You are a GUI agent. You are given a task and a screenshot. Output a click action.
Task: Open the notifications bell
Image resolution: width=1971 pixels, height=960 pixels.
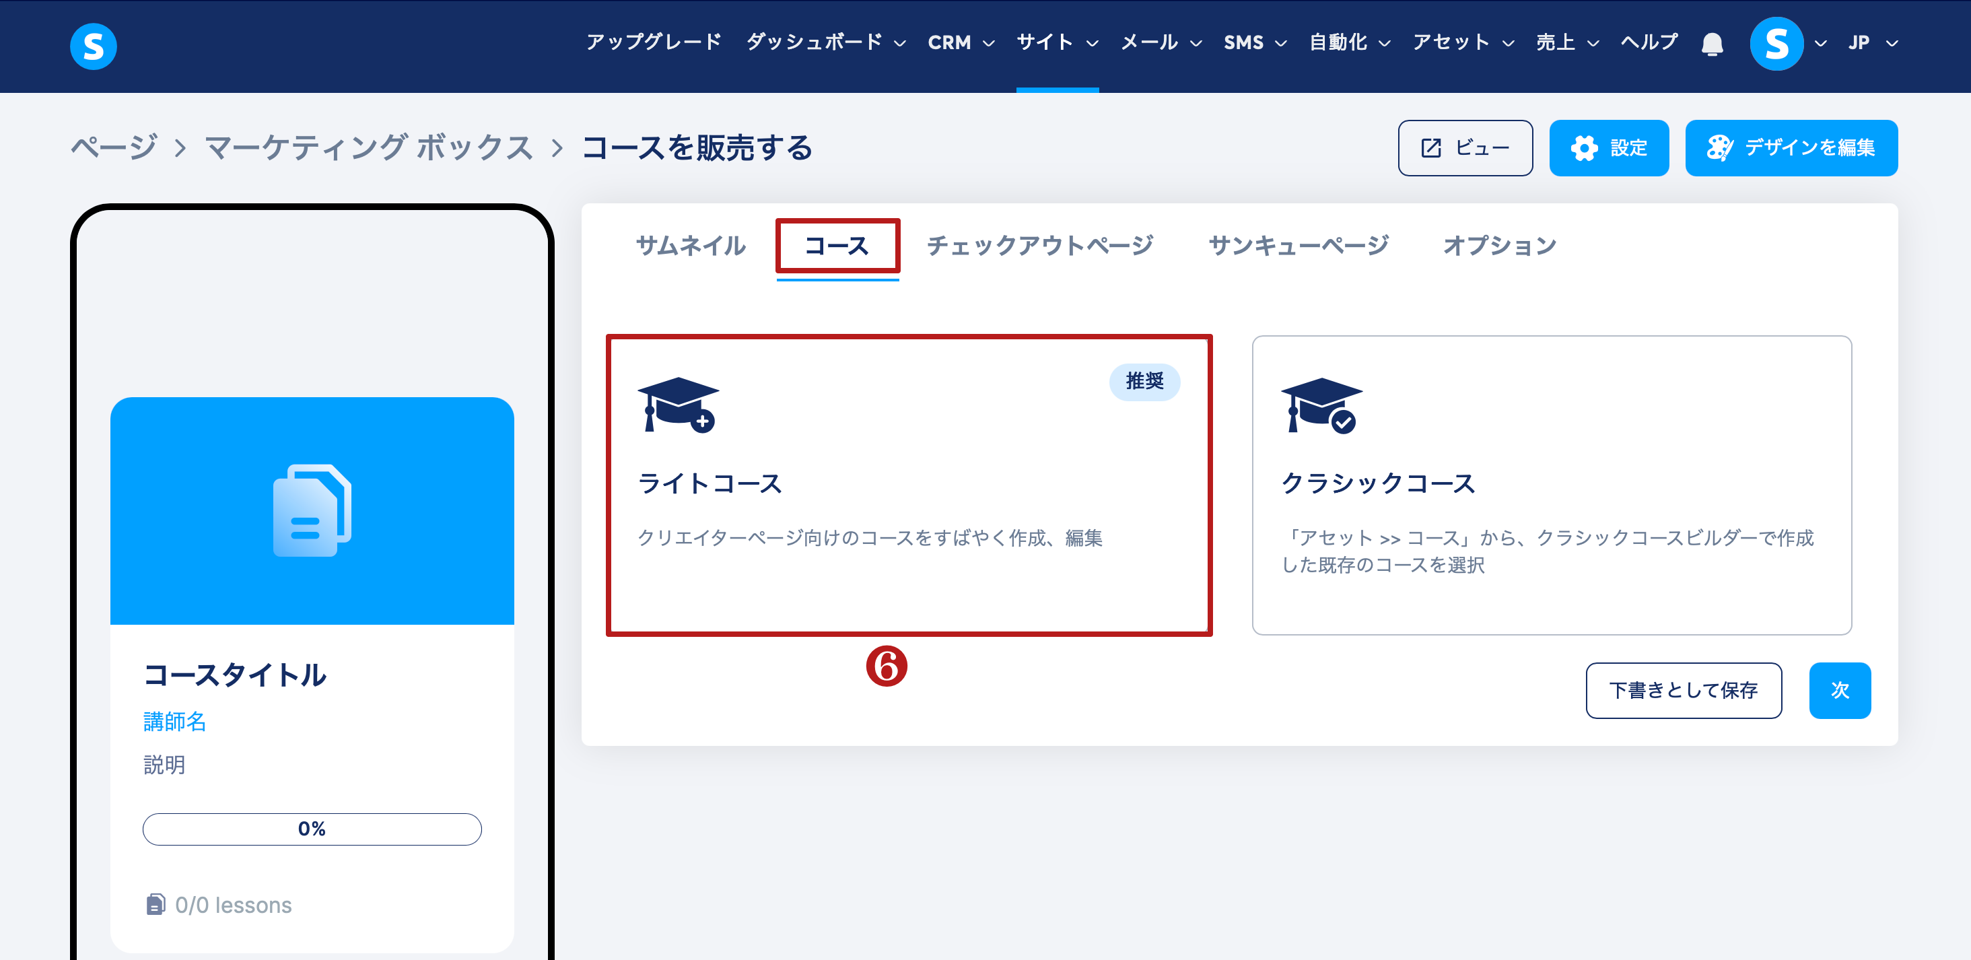pyautogui.click(x=1712, y=44)
